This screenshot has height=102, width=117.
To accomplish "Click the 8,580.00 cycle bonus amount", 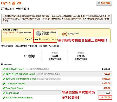I will pos(106,69).
